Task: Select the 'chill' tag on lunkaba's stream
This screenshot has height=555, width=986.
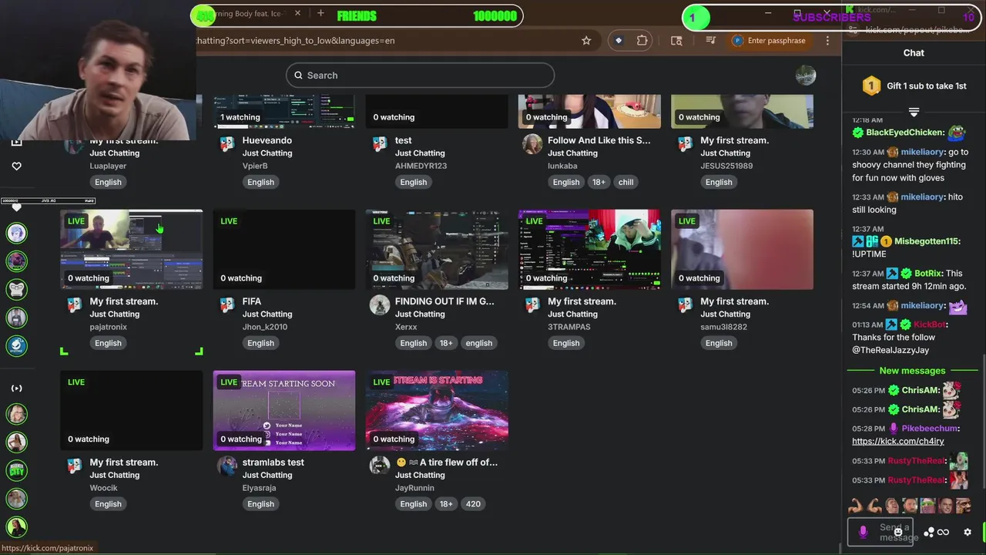Action: 625,182
